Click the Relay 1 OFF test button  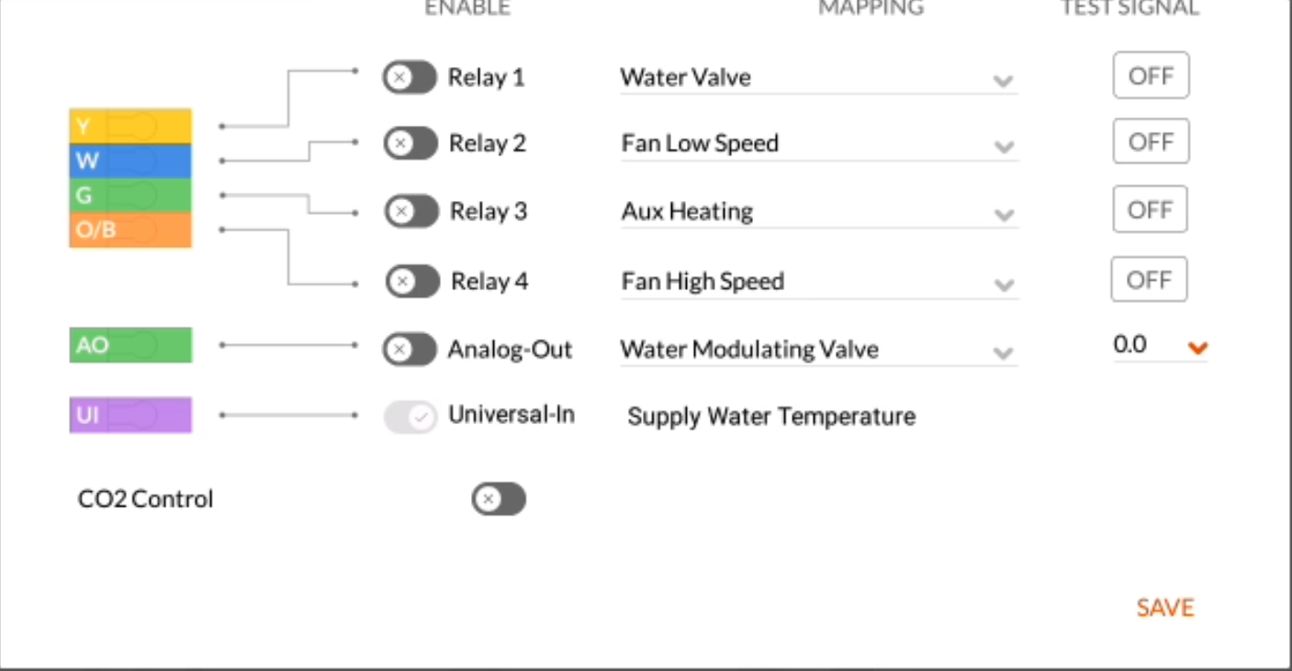click(1152, 75)
